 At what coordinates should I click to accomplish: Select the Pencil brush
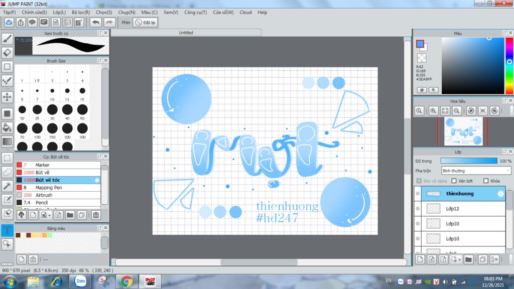(58, 203)
